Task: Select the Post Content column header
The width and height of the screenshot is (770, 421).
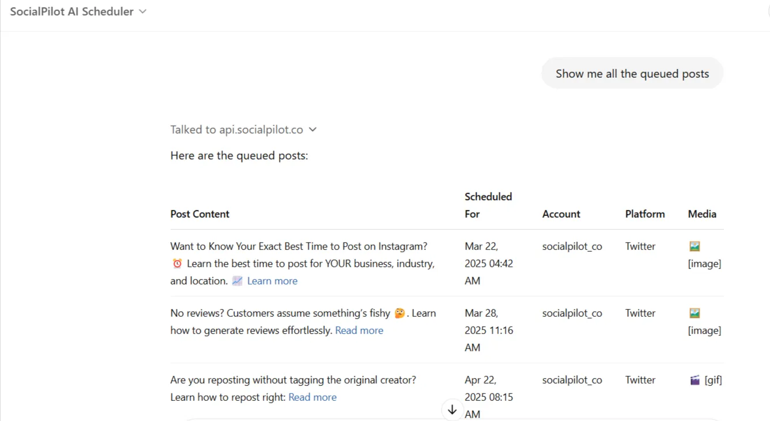Action: 199,214
